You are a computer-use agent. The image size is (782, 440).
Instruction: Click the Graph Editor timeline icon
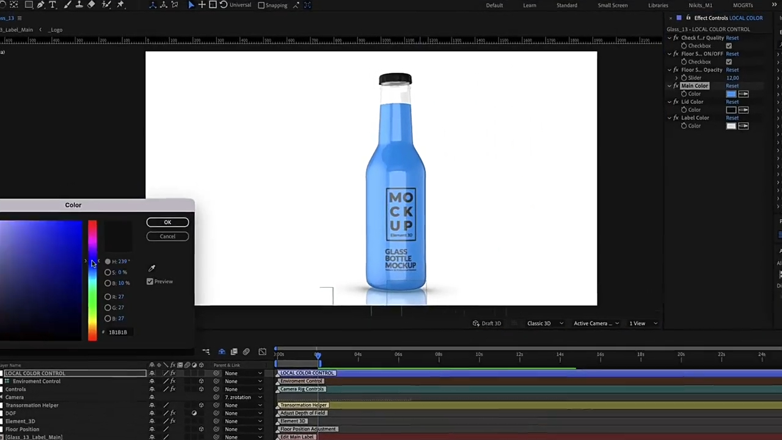pyautogui.click(x=262, y=352)
